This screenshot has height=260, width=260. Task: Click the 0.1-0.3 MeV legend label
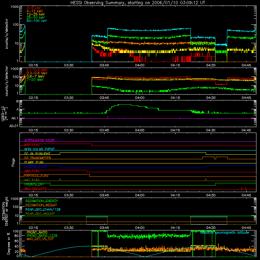point(37,70)
